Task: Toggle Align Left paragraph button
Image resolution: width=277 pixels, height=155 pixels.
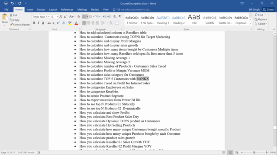Action: (x=84, y=23)
